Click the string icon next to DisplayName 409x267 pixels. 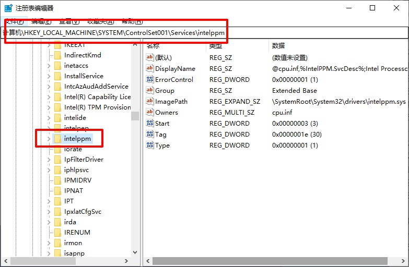point(150,68)
